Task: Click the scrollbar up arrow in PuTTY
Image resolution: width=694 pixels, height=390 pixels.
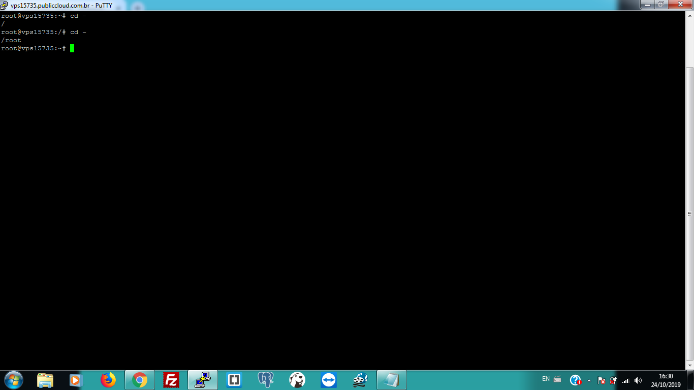Action: pyautogui.click(x=689, y=15)
